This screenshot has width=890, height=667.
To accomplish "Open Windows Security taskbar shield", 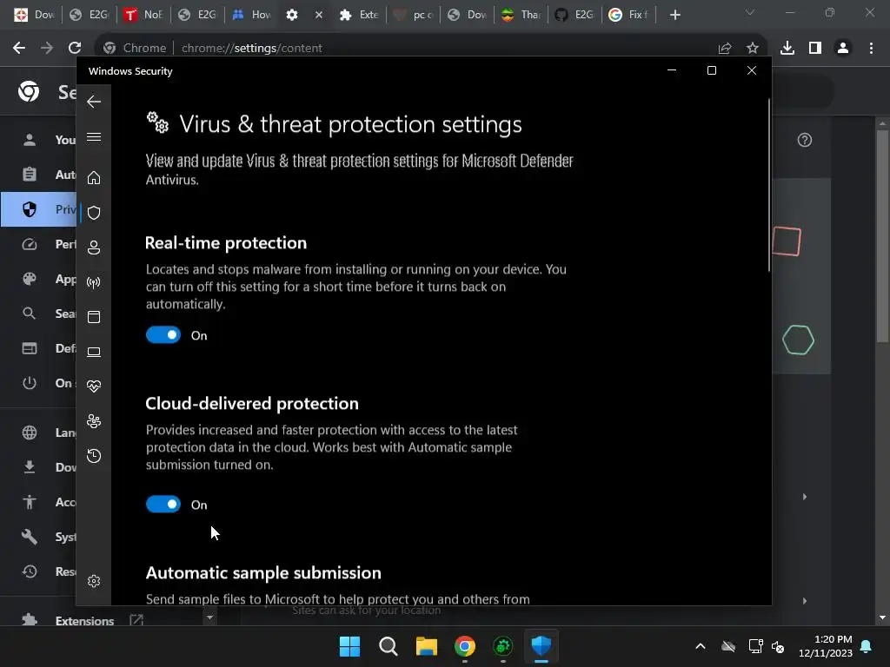I will coord(541,646).
